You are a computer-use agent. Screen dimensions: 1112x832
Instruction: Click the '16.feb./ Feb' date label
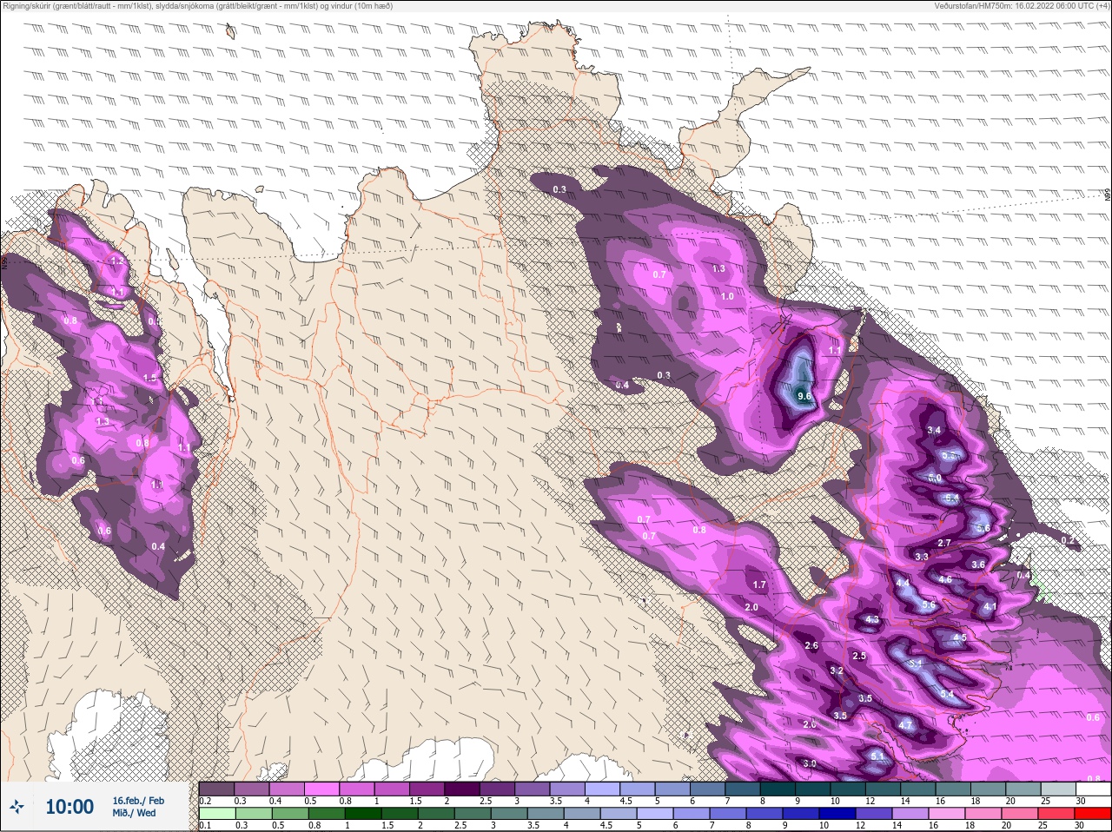[137, 800]
